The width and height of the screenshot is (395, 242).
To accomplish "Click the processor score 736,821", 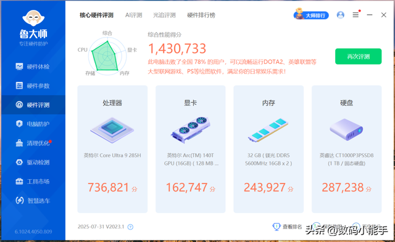I will [109, 187].
